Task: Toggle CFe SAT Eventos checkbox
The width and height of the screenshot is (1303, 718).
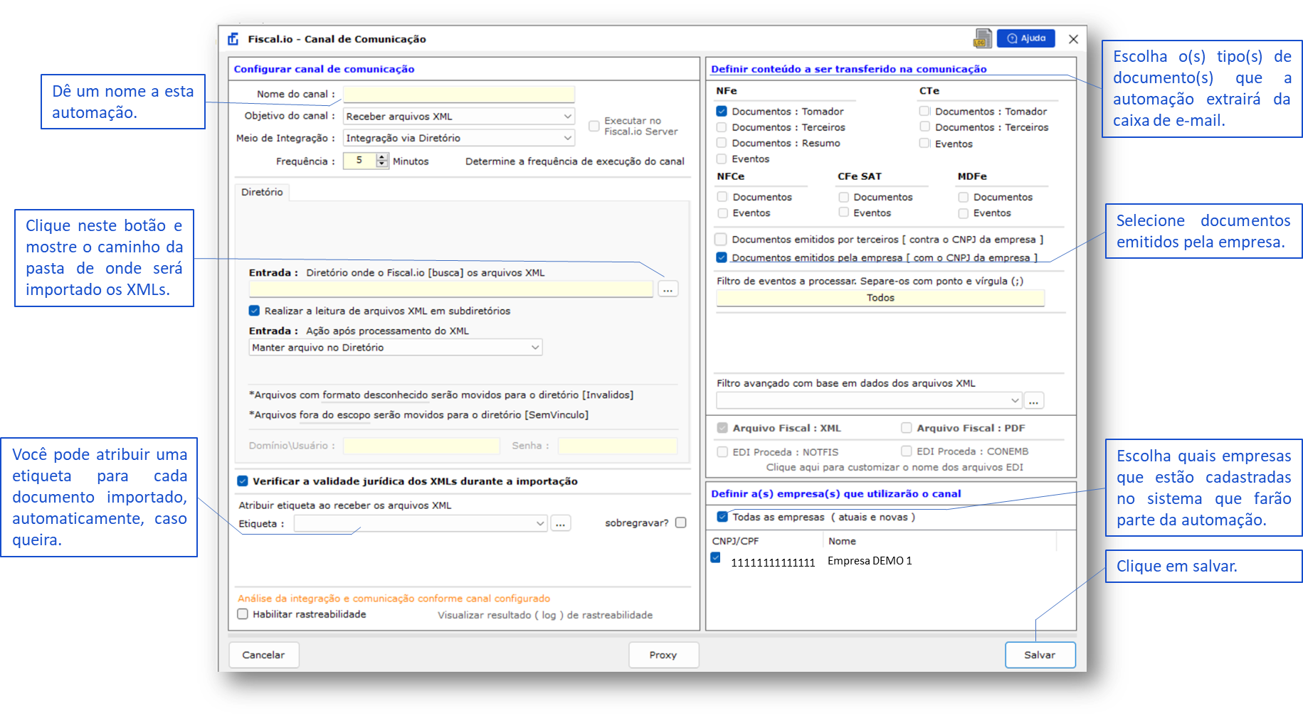Action: tap(843, 213)
